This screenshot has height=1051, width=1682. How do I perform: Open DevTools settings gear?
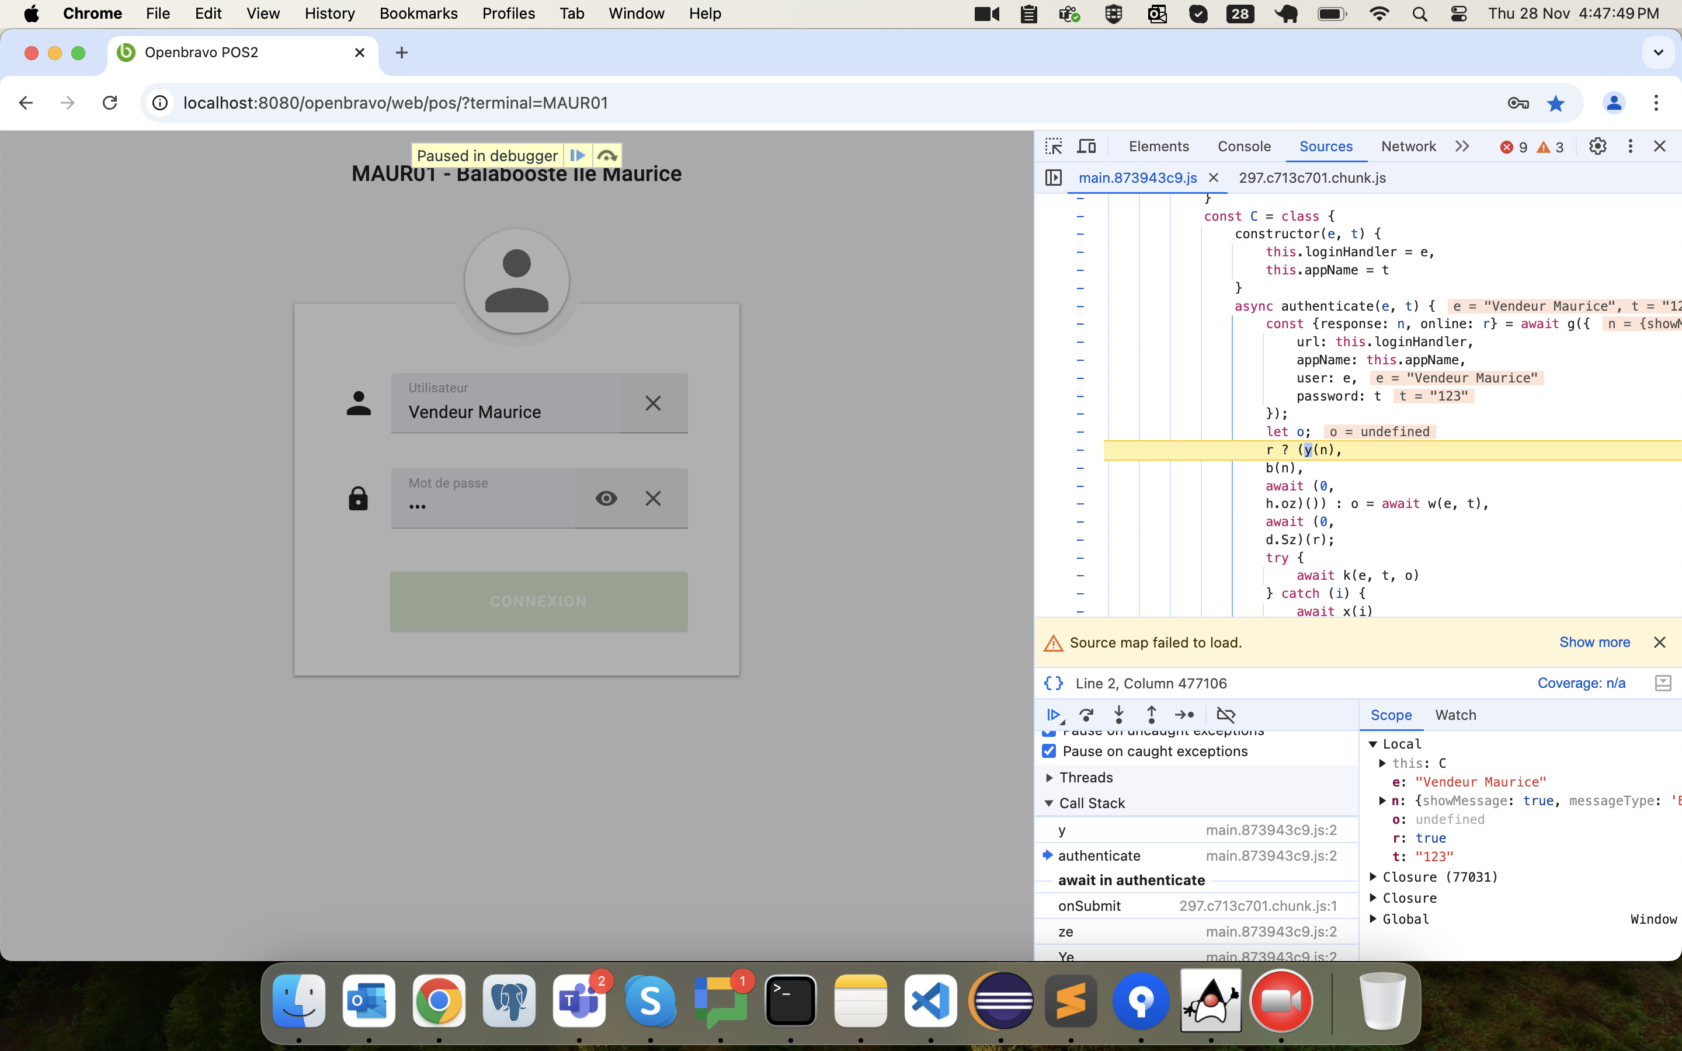1597,147
